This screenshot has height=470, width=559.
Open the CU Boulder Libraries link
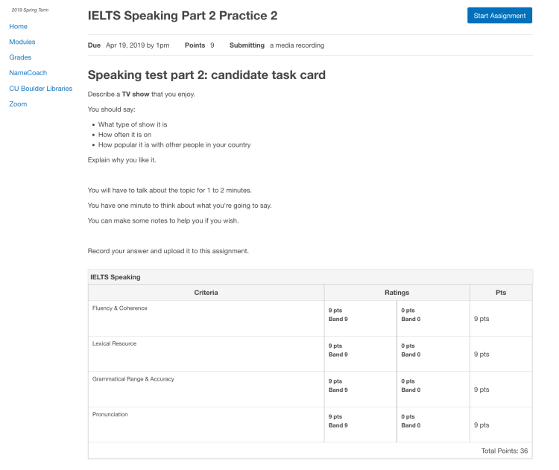[41, 89]
